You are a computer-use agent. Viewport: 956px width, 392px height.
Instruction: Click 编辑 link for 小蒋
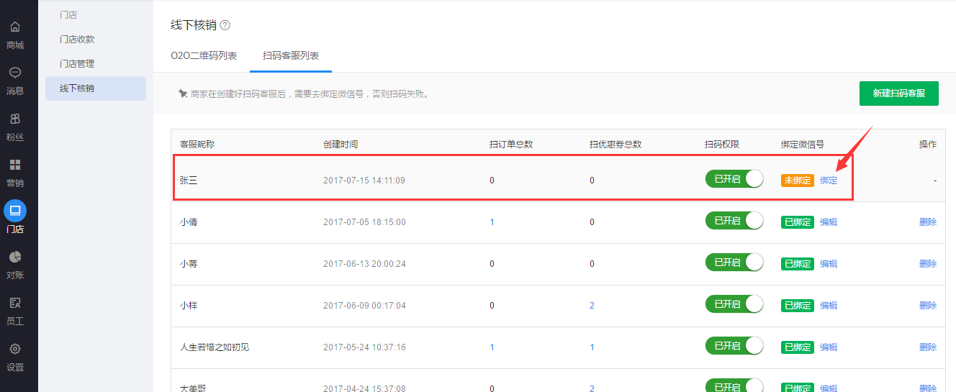(x=829, y=264)
